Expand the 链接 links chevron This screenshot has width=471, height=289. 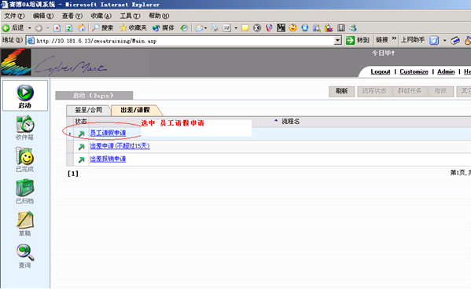click(x=394, y=38)
